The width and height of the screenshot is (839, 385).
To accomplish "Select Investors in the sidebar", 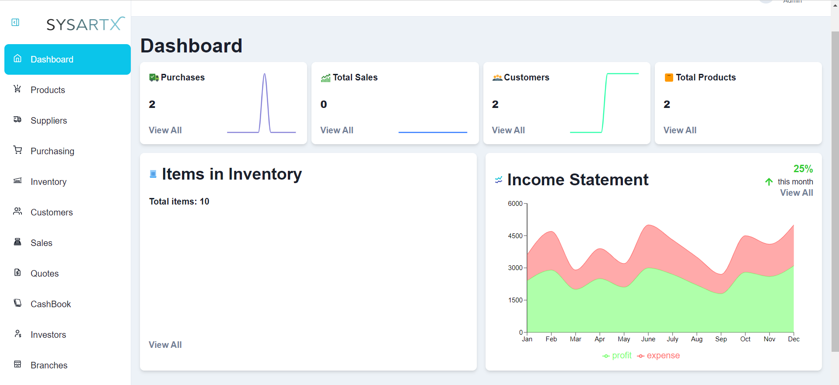I will 67,335.
